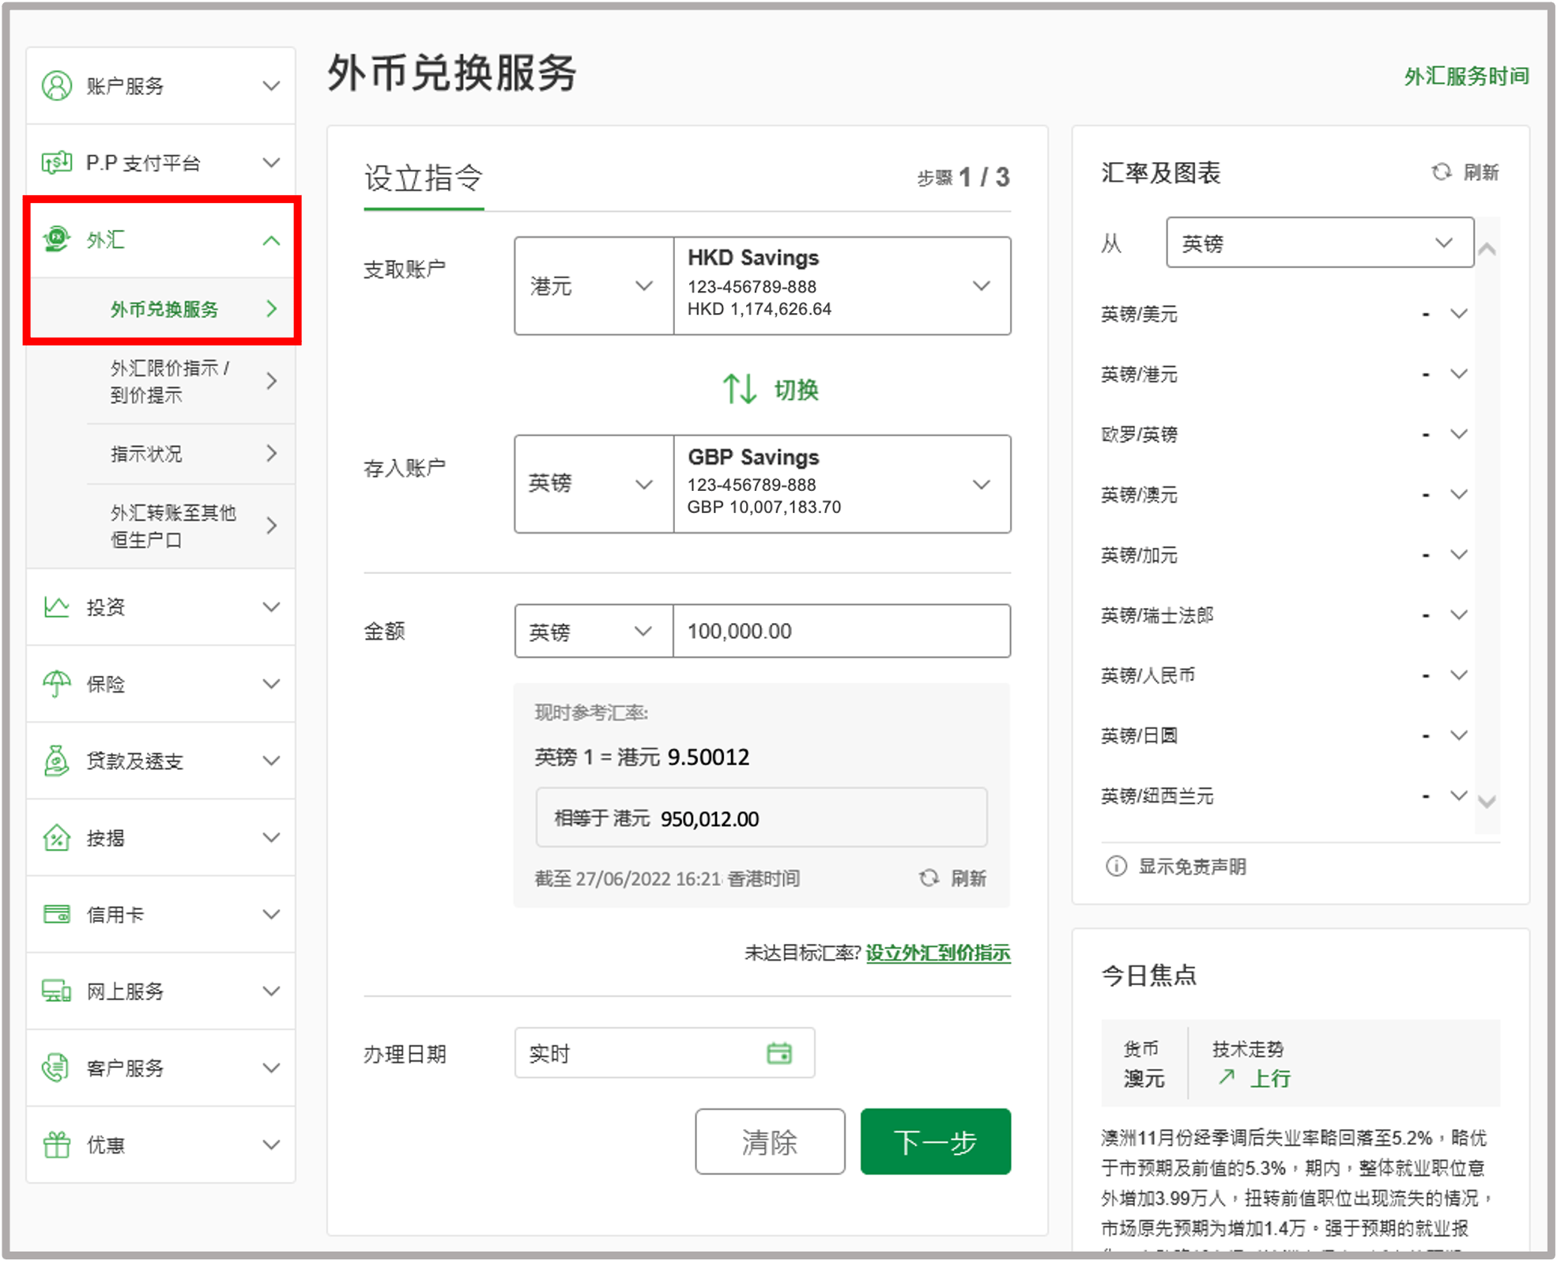
Task: Click the refresh icon under reference rate
Action: (929, 878)
